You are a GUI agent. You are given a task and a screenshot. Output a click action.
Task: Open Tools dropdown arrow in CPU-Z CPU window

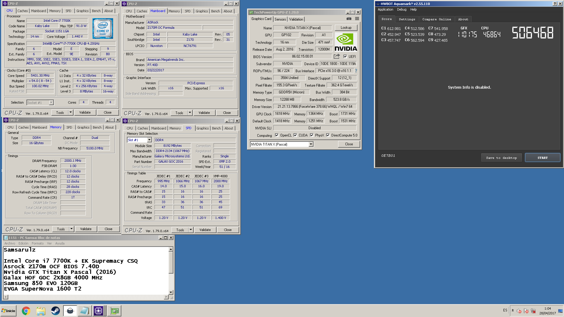70,112
